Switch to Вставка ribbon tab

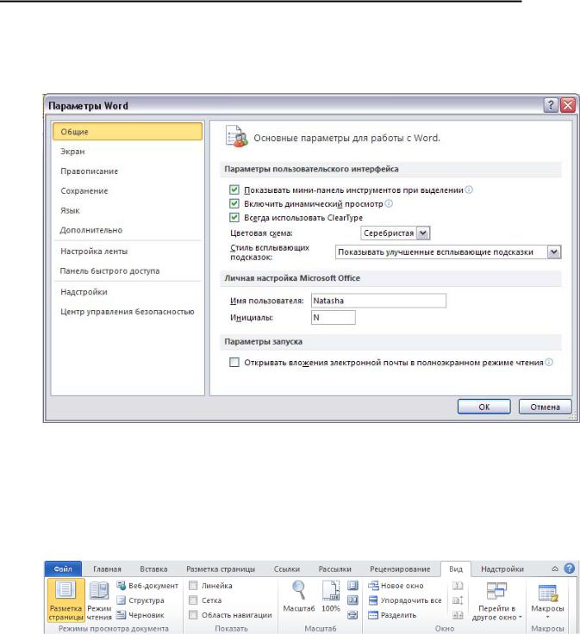click(x=153, y=569)
